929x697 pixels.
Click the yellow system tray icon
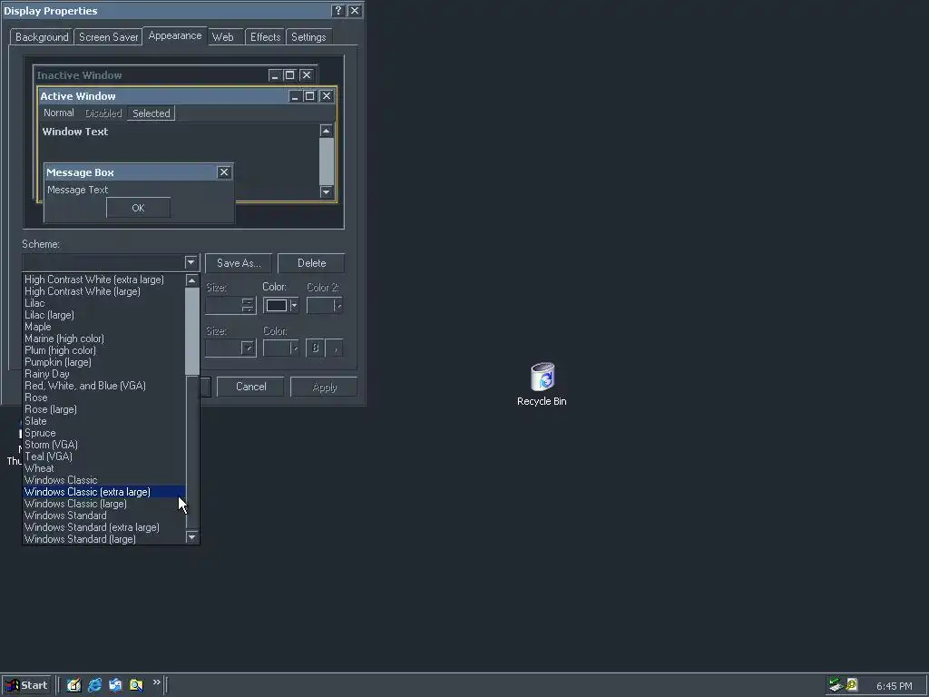point(851,684)
